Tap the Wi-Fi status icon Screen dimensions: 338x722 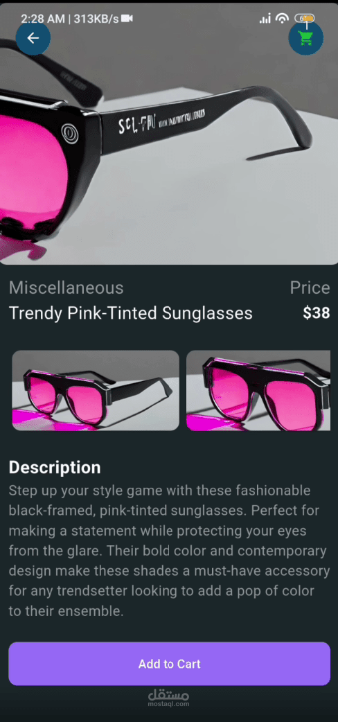(282, 19)
